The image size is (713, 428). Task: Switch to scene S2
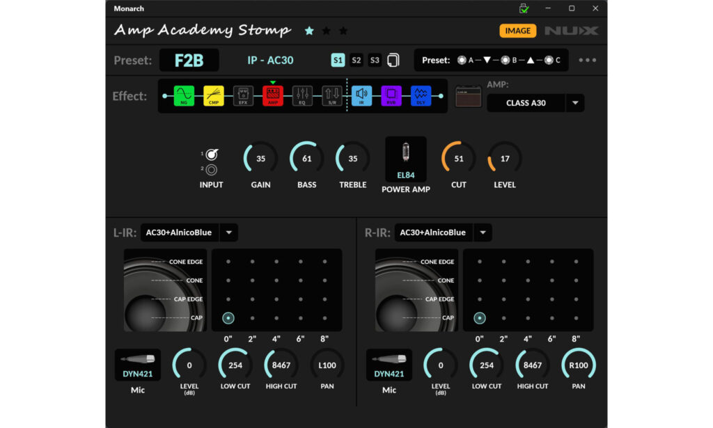(x=356, y=61)
